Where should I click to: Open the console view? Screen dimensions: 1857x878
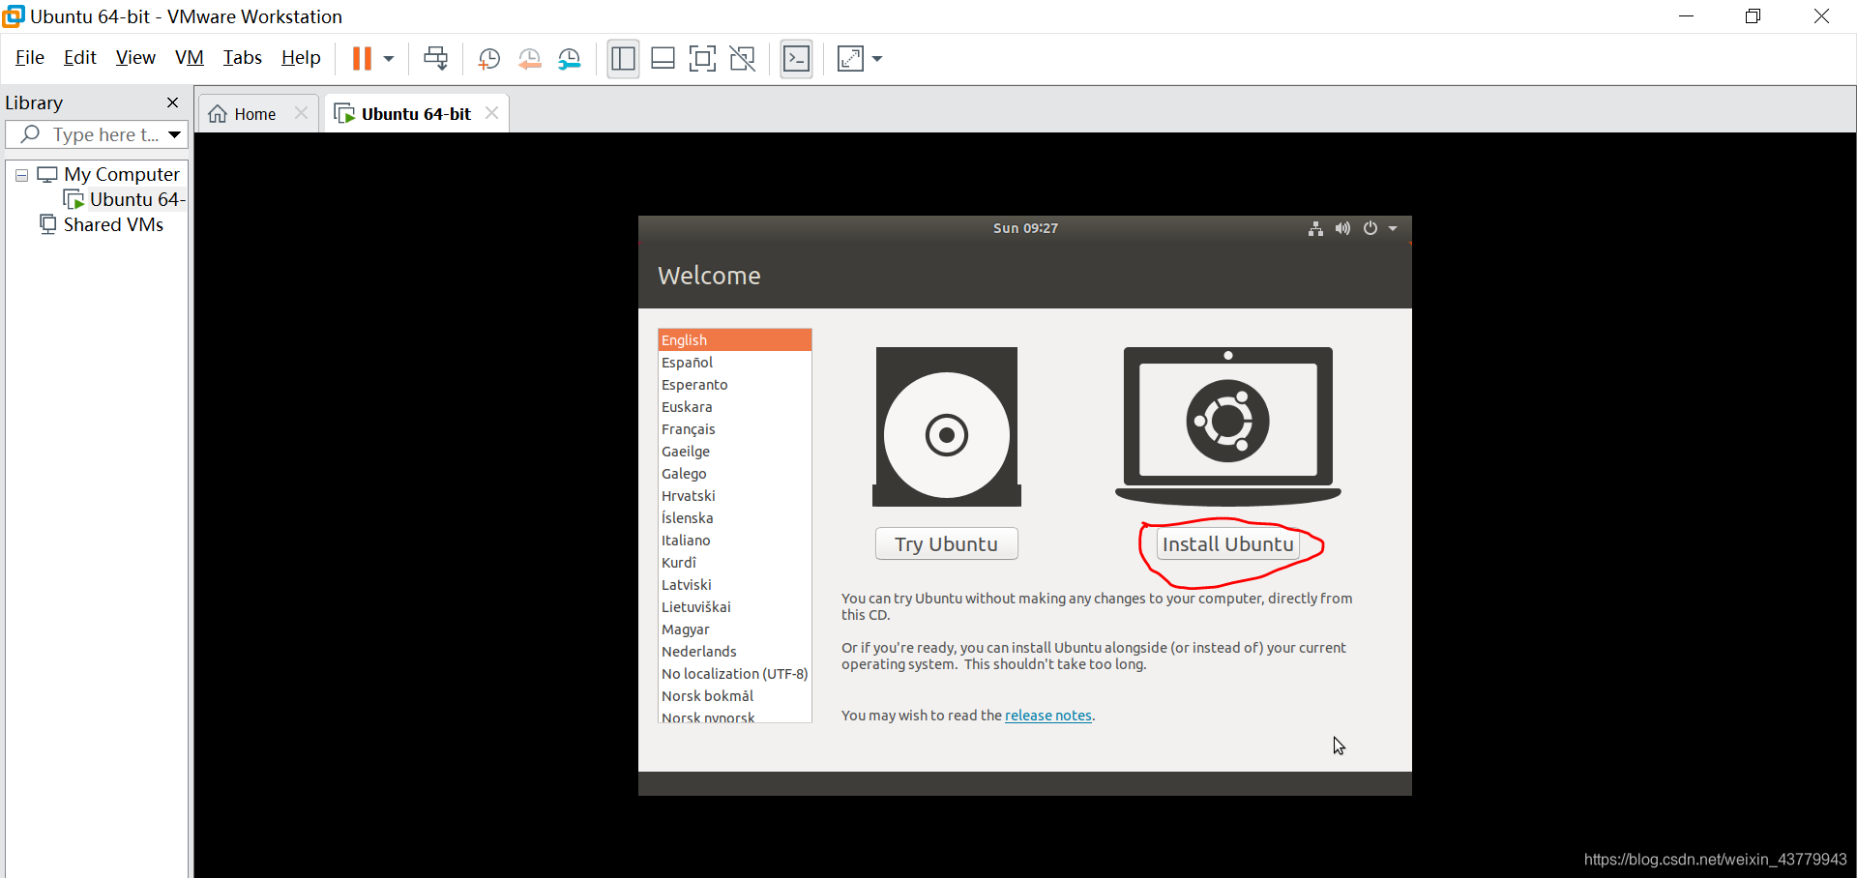pos(796,59)
